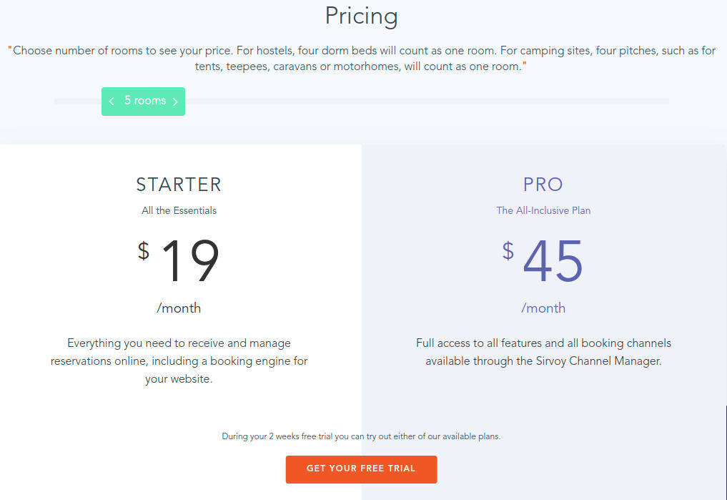The height and width of the screenshot is (500, 727).
Task: Click the All-Inclusive Plan subtitle
Action: 543,210
